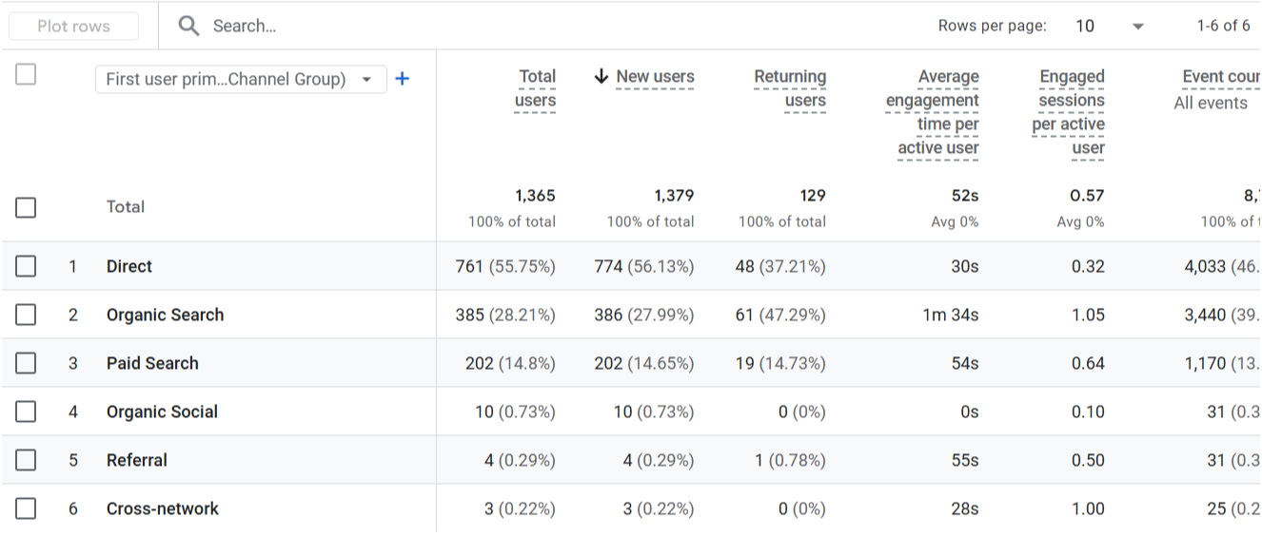Sort by the Total users column header
Screen dimensions: 1262x536
pyautogui.click(x=535, y=88)
